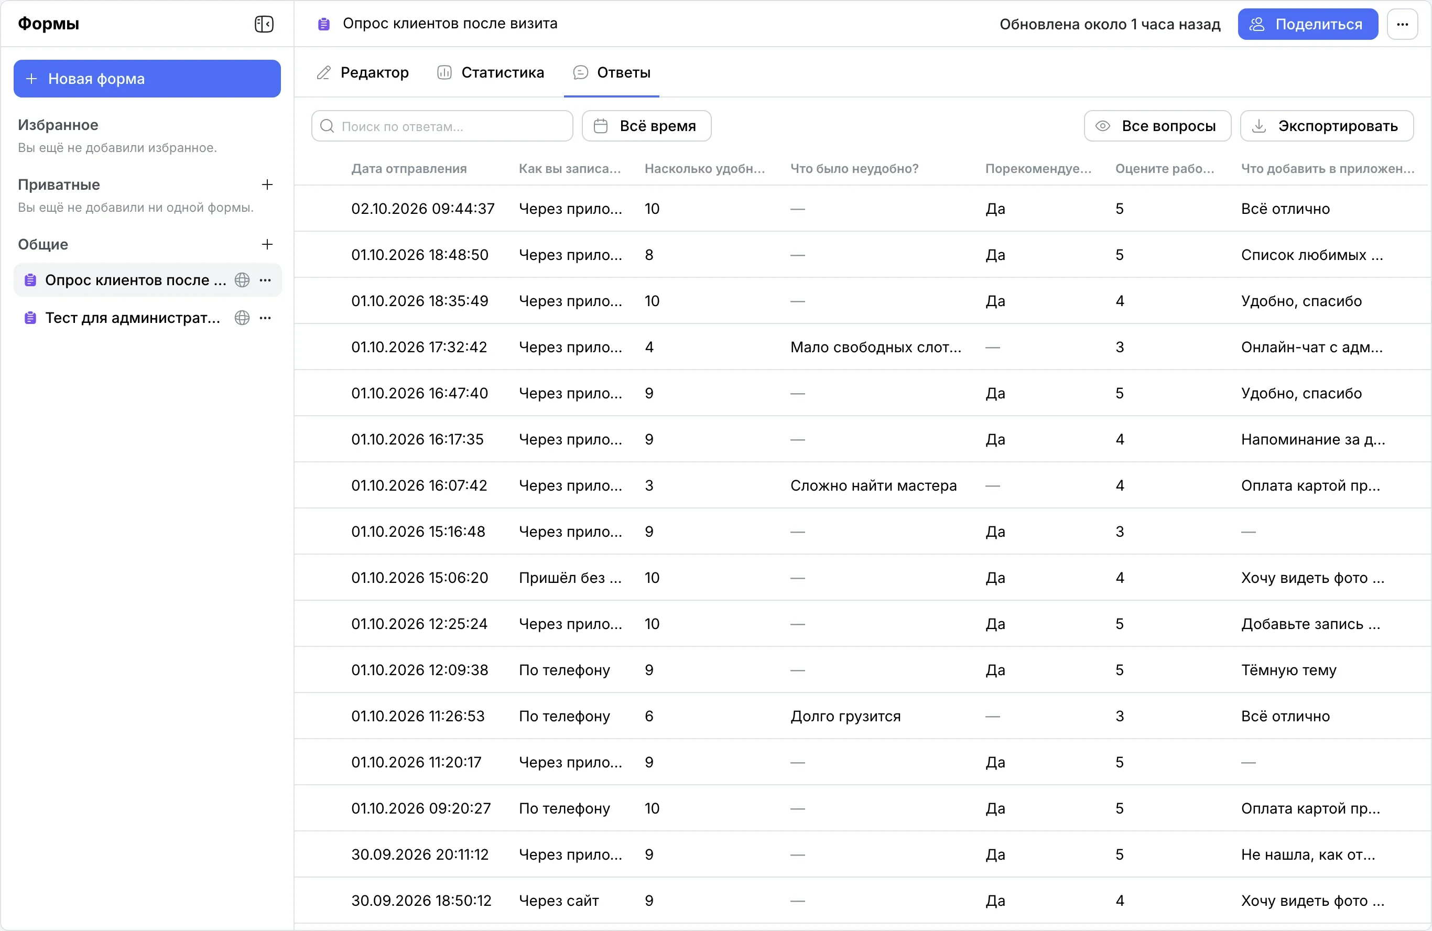Click the magnifier icon in search field
Viewport: 1432px width, 931px height.
327,126
